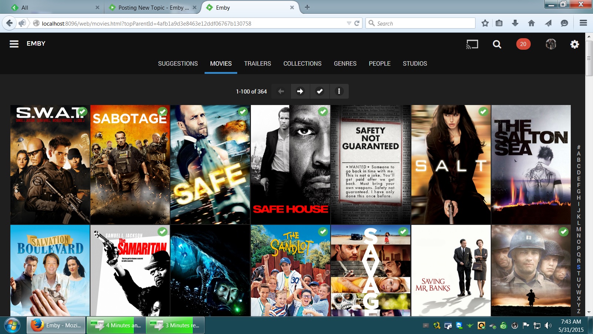Open the Safety Not Guaranteed poster
The height and width of the screenshot is (334, 593).
coord(371,164)
